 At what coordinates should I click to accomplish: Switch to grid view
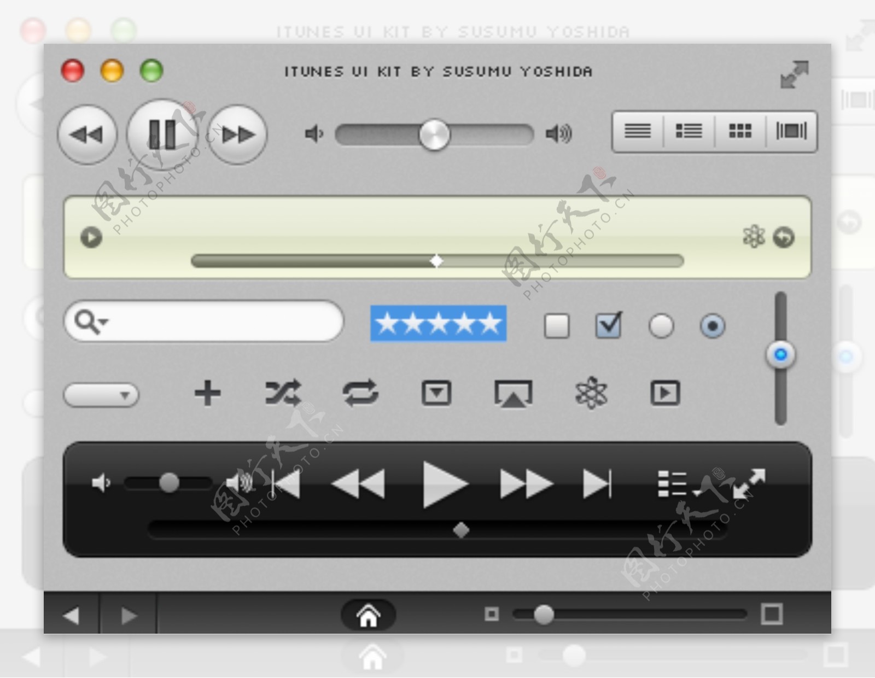740,131
